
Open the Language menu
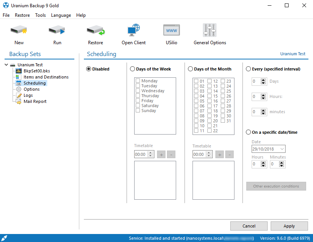(x=61, y=15)
